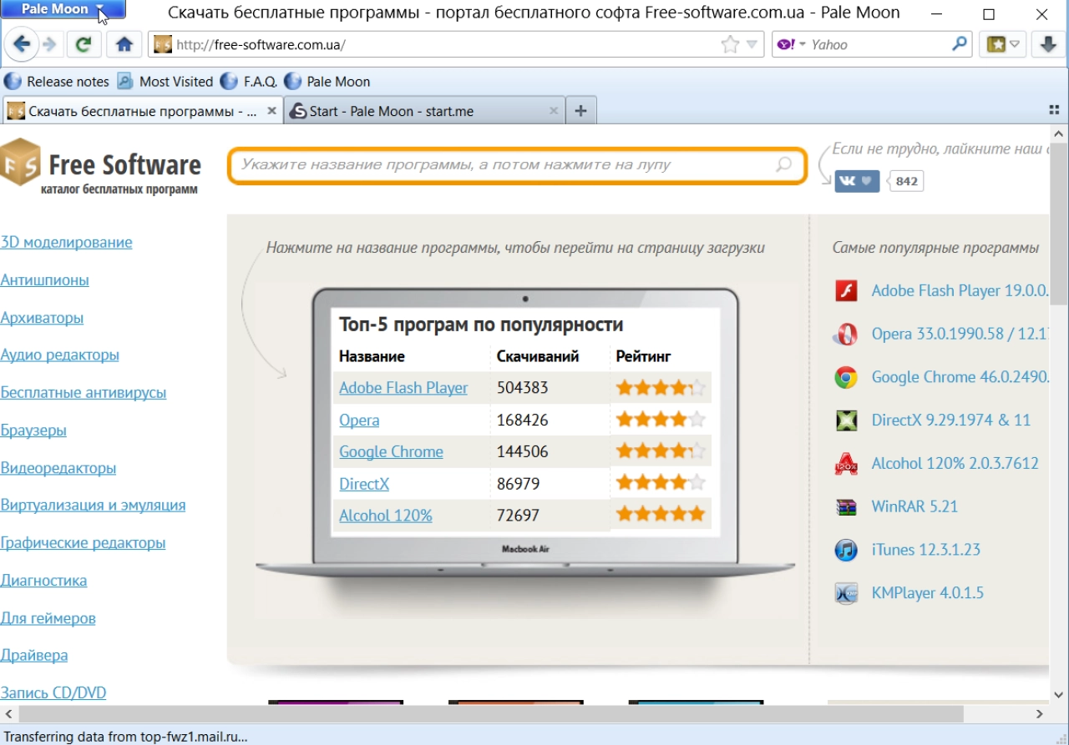Click the WinRAR icon in popular list

click(846, 507)
